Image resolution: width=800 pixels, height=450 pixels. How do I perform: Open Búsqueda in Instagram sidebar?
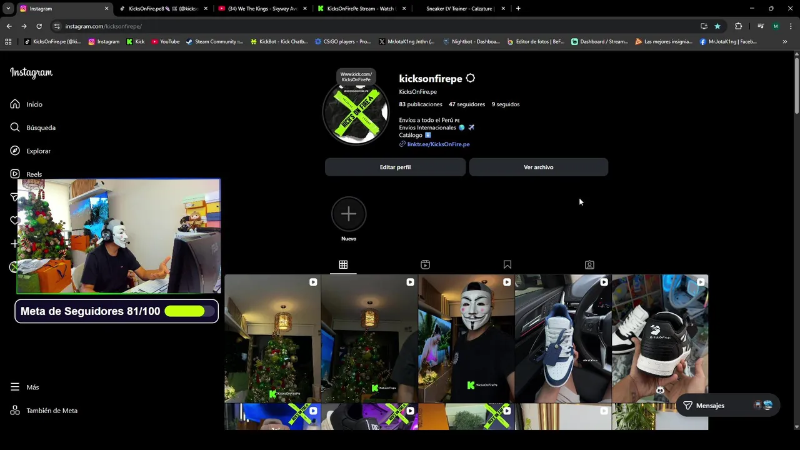point(32,127)
